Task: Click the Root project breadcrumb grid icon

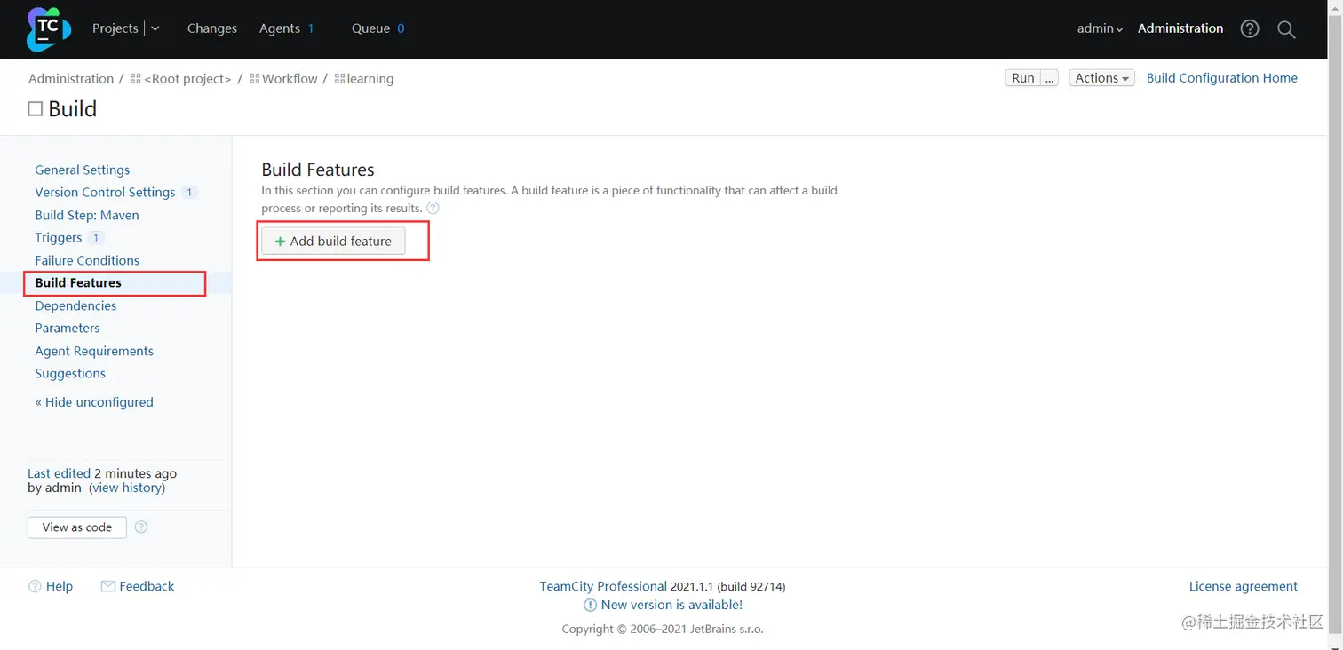Action: click(135, 79)
